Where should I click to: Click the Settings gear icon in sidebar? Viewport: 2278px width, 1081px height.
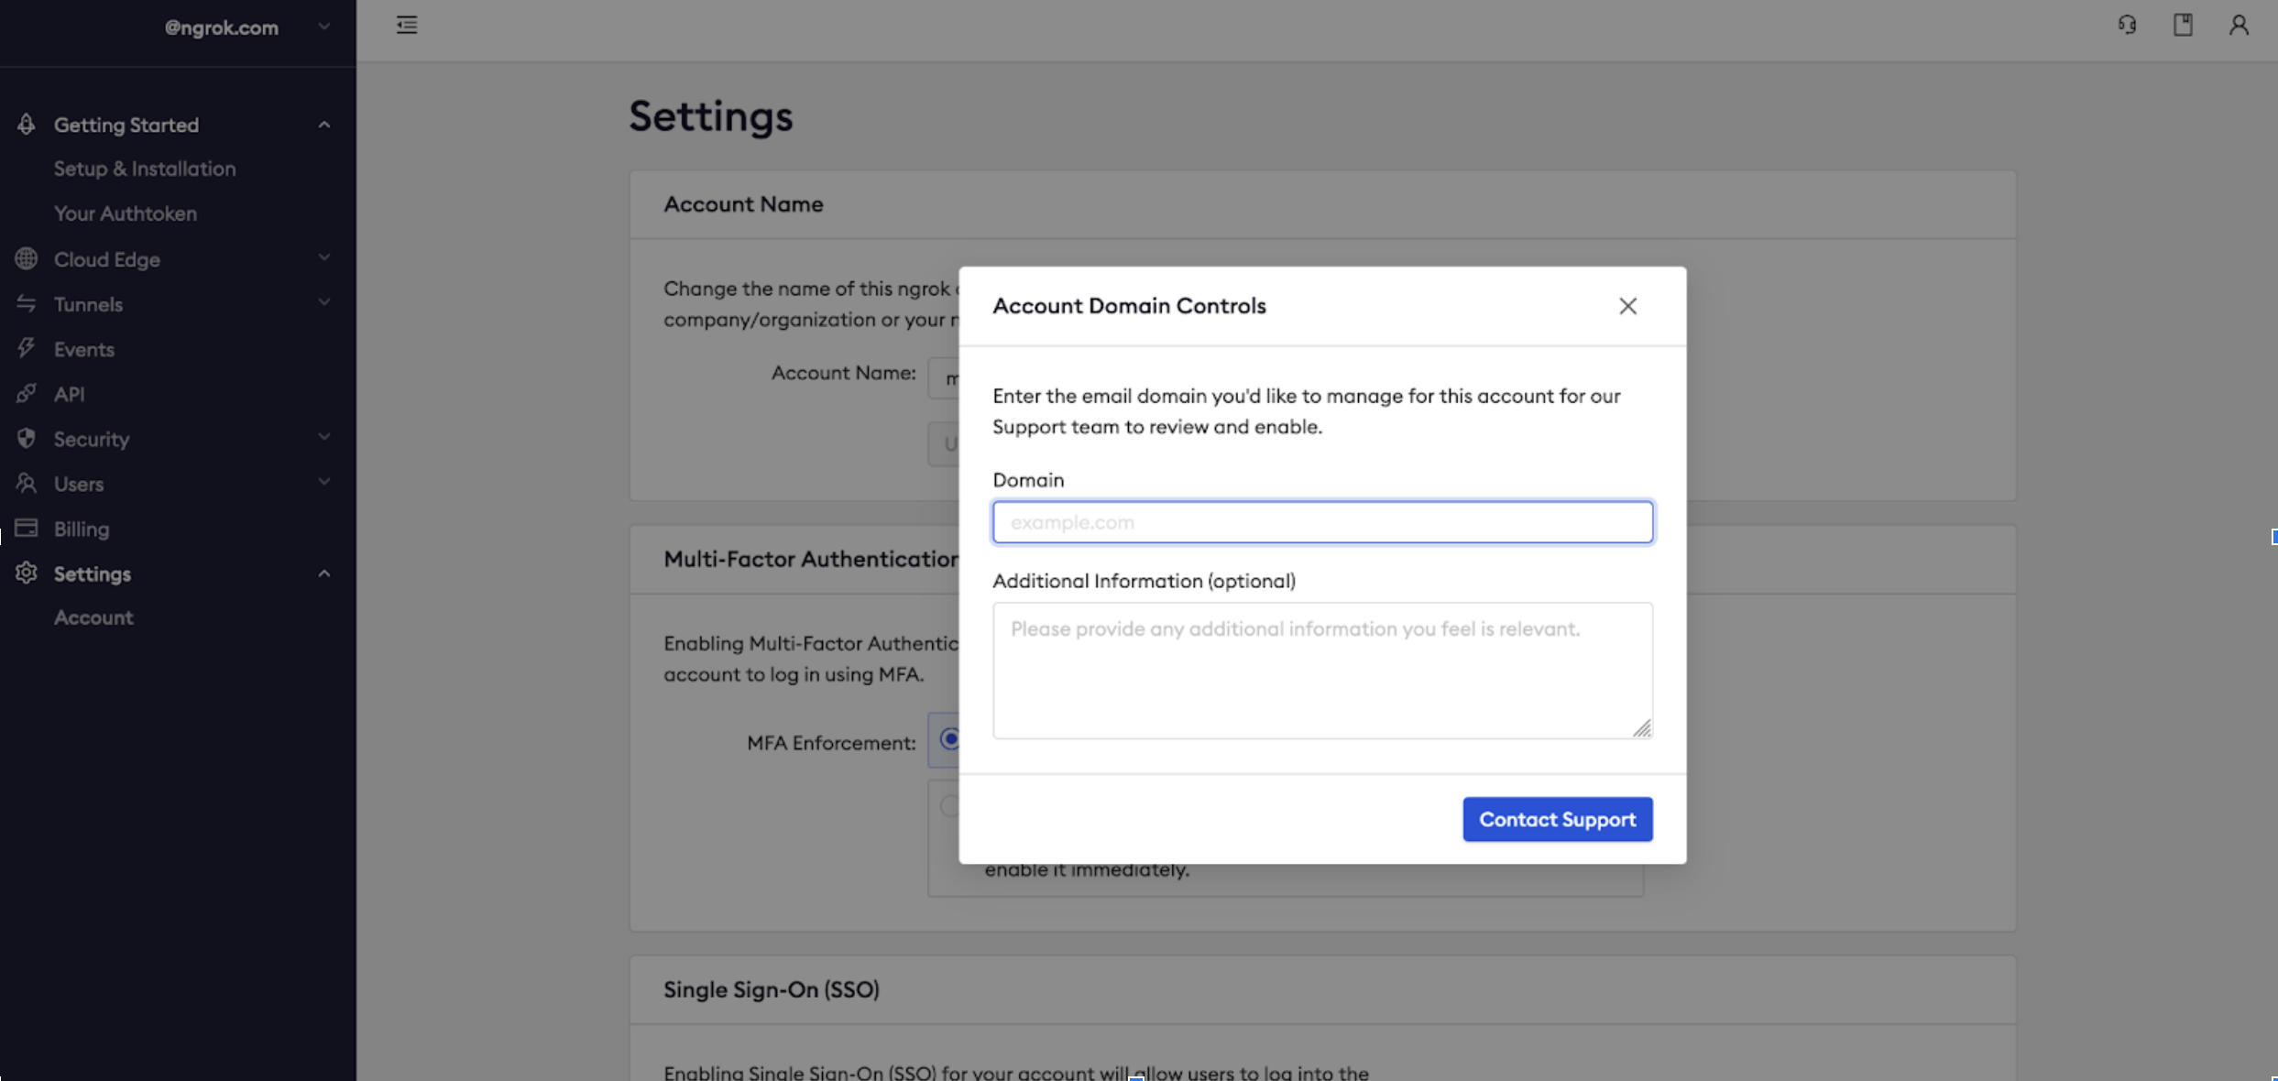(x=26, y=573)
